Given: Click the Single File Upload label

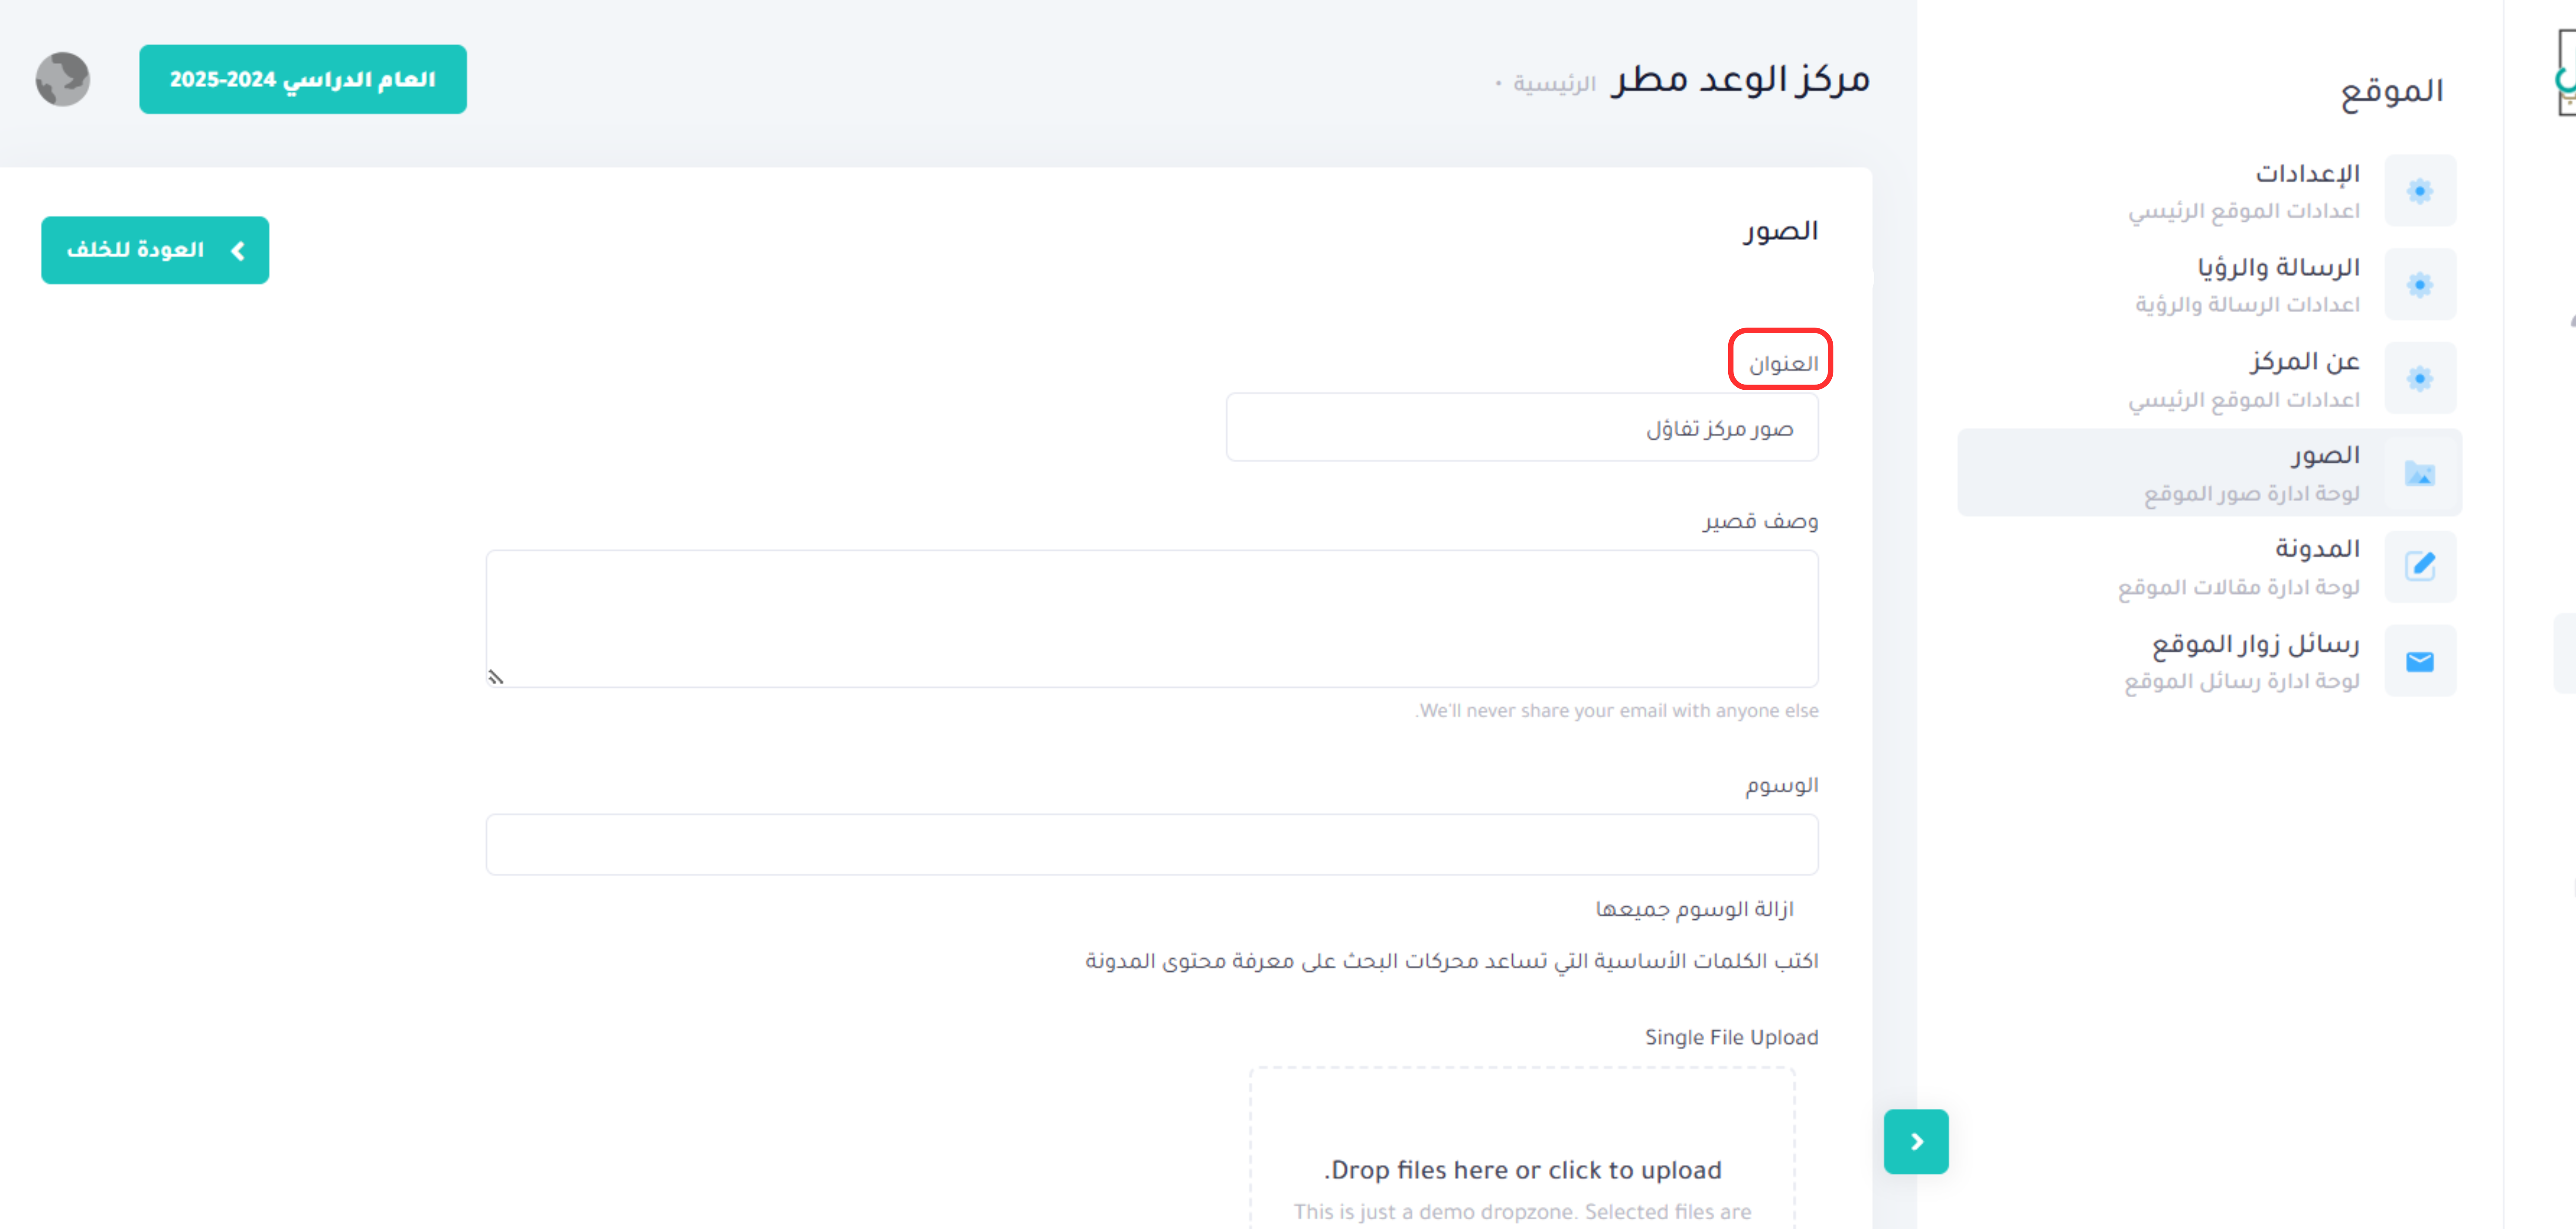Looking at the screenshot, I should click(x=1732, y=1037).
